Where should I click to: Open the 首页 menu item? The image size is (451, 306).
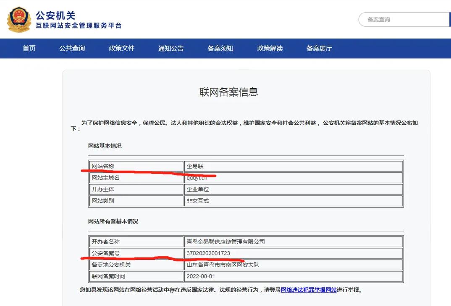click(29, 48)
